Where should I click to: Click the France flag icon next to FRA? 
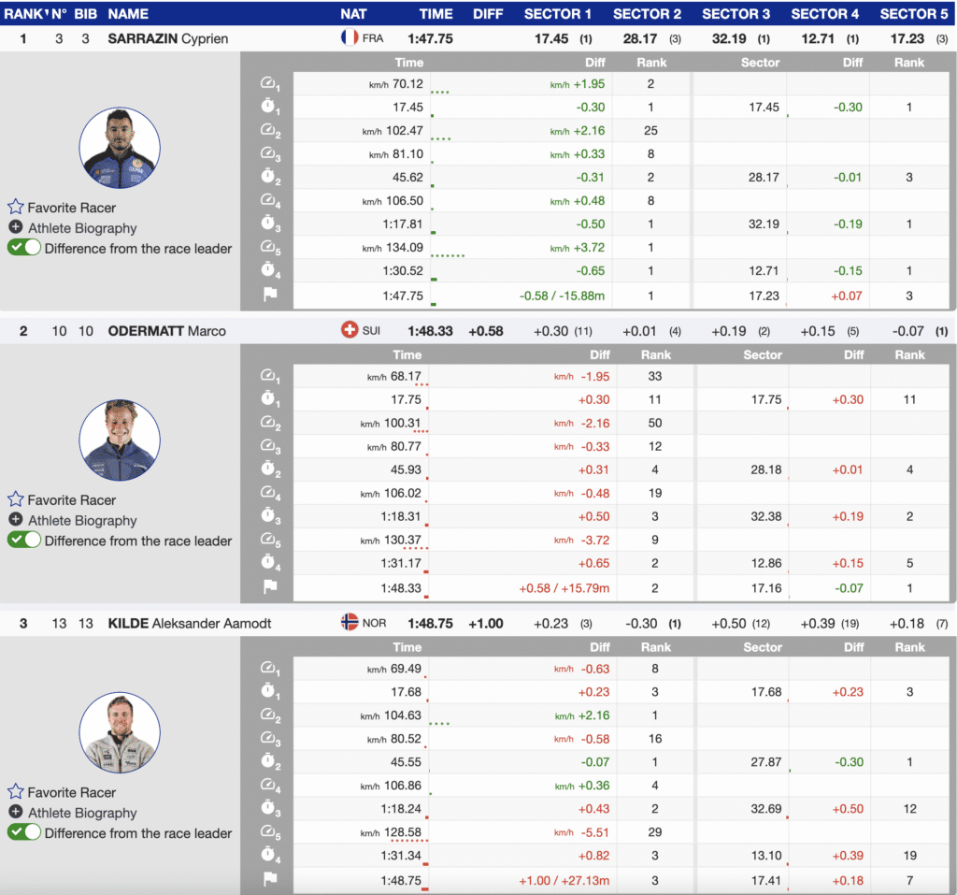click(x=350, y=38)
